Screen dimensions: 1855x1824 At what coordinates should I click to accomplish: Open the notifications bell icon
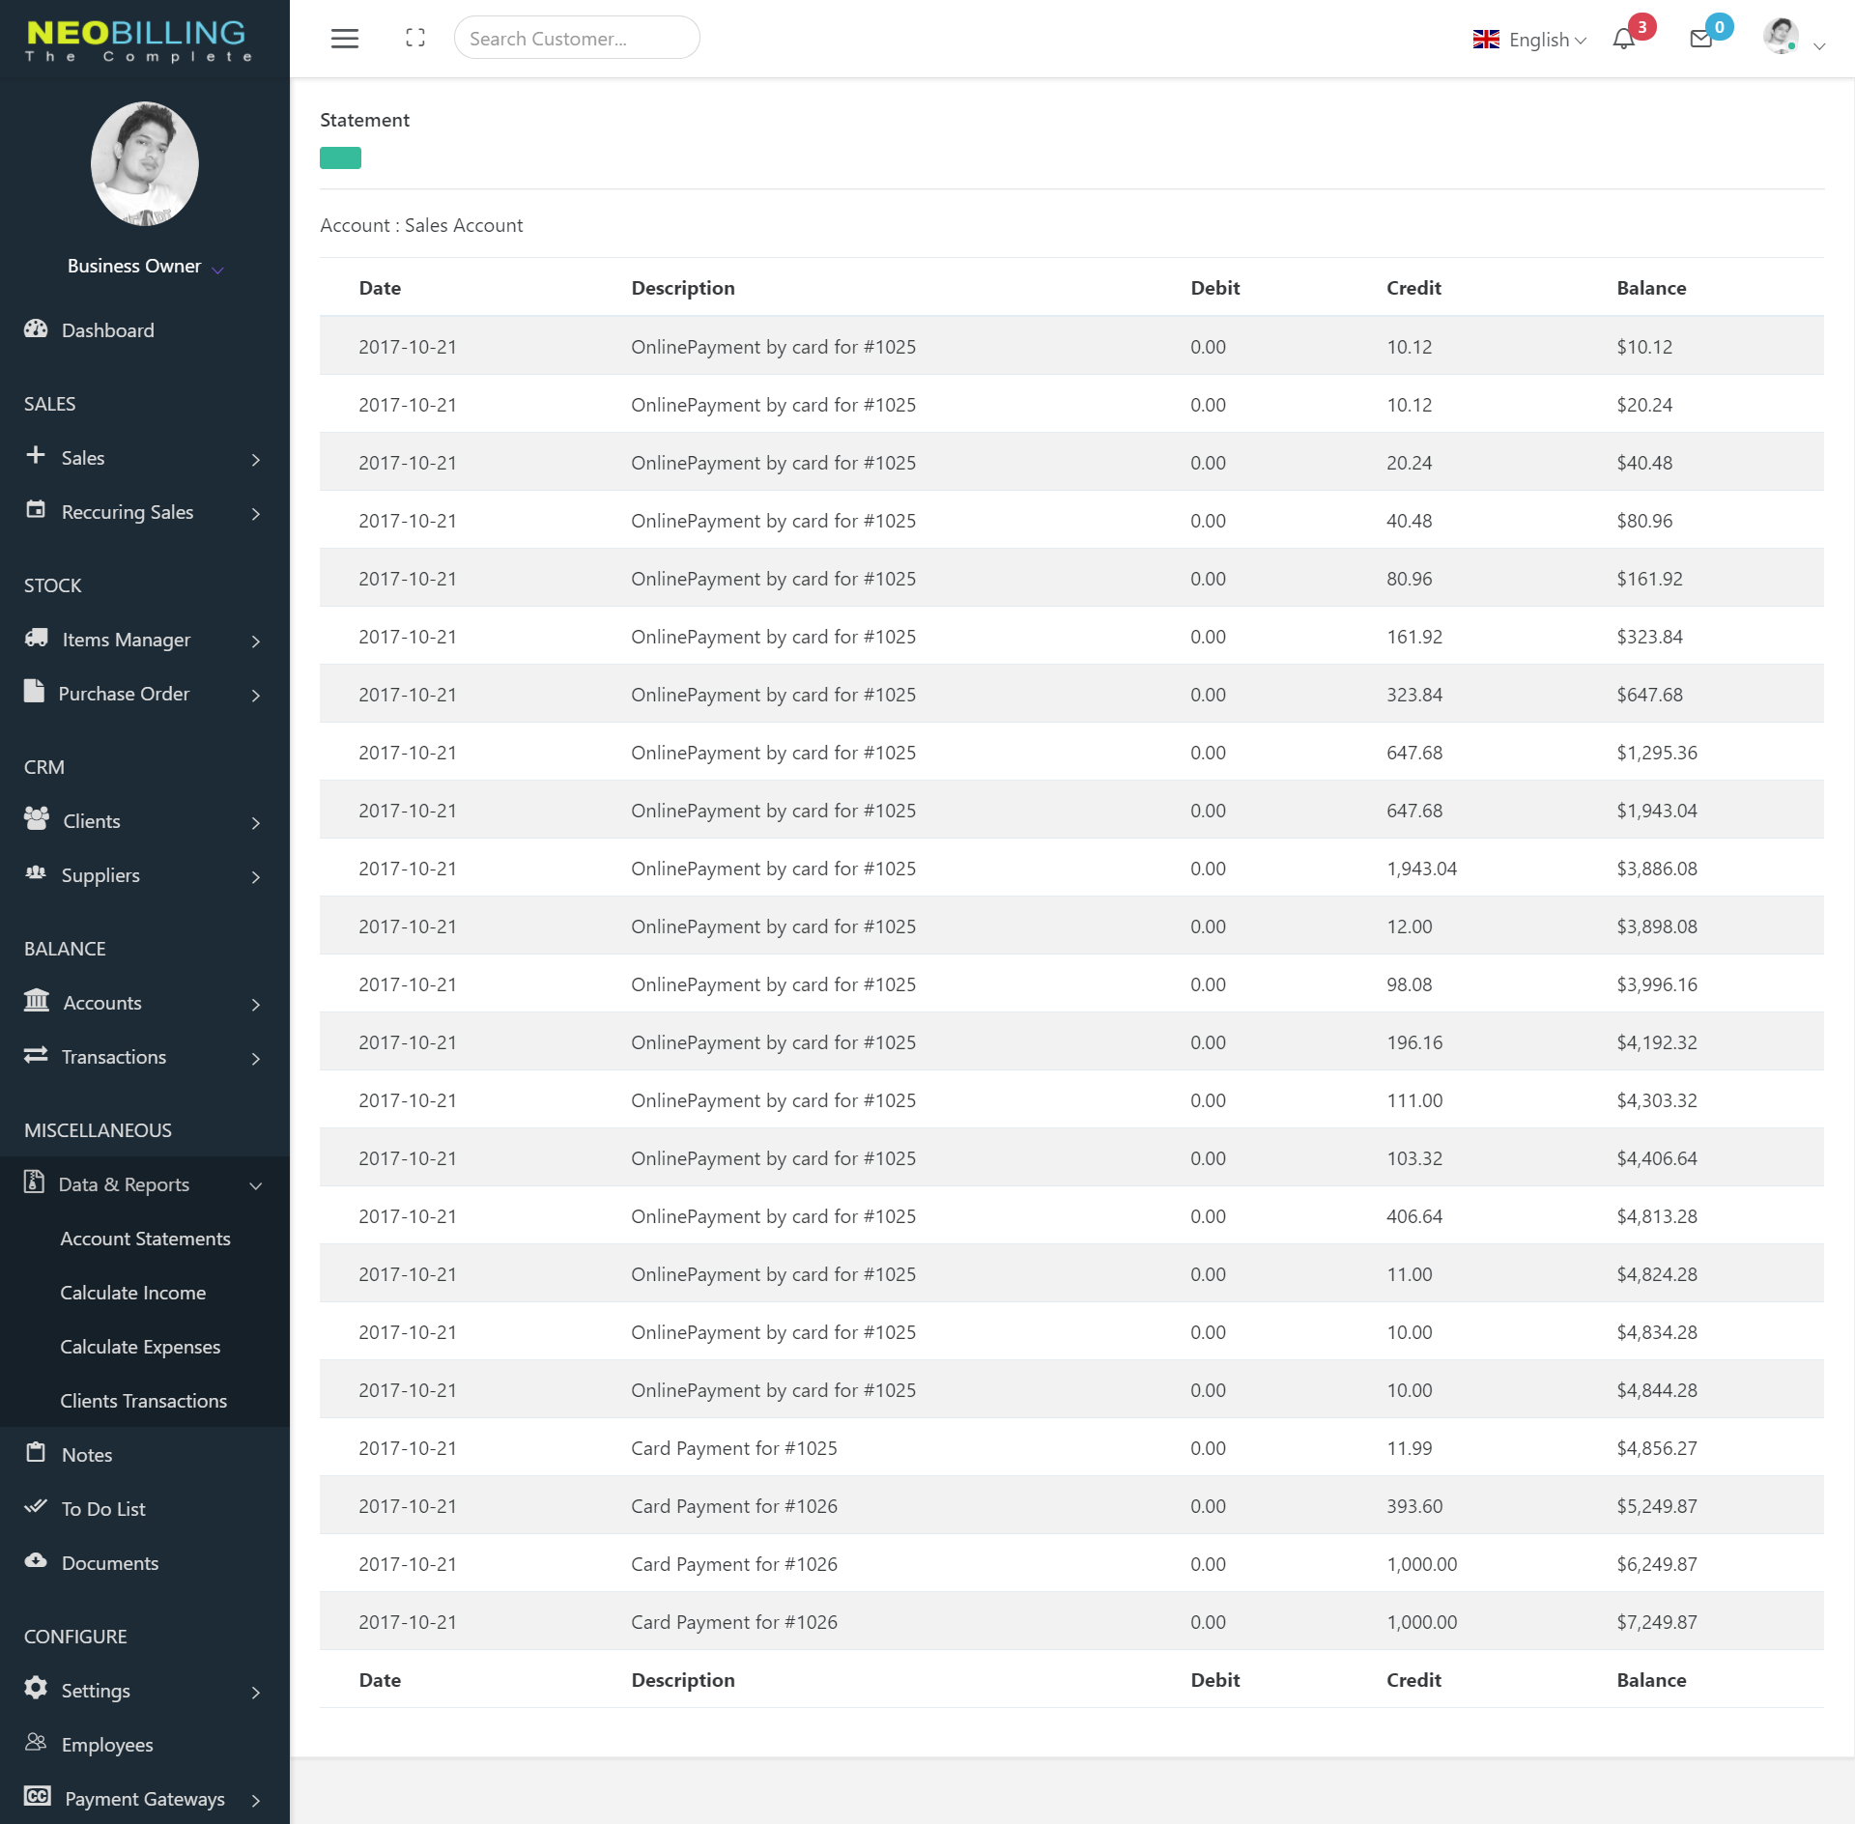pyautogui.click(x=1623, y=39)
